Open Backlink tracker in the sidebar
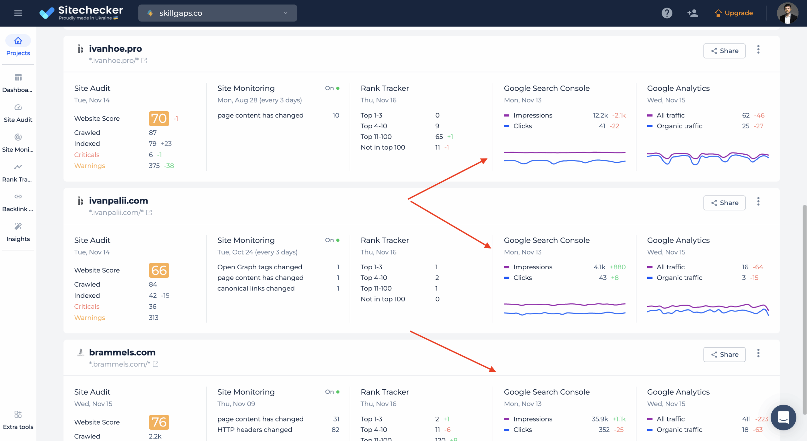 pos(18,202)
